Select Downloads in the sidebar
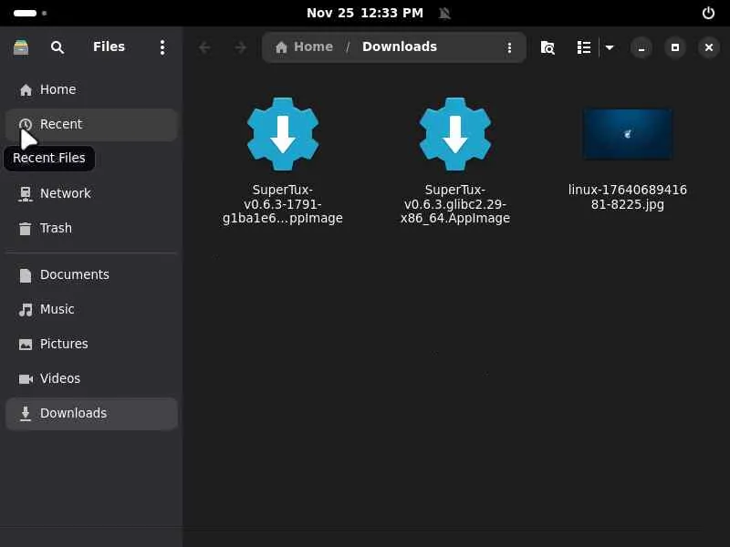 [92, 414]
